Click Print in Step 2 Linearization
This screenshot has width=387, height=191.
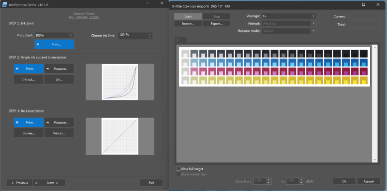(x=29, y=68)
